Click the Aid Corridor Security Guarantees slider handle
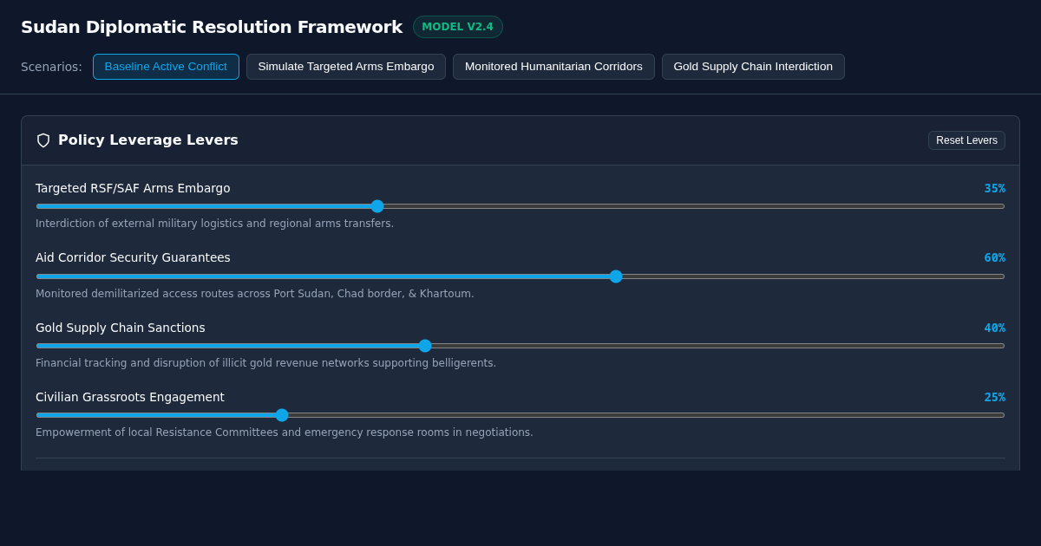This screenshot has height=546, width=1041. tap(616, 276)
